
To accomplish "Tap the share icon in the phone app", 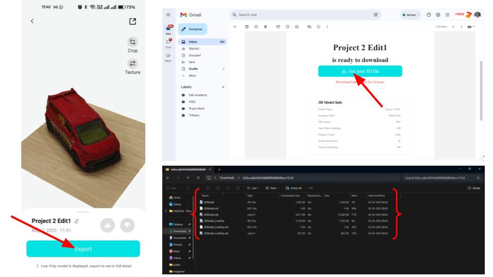I will pos(132,22).
